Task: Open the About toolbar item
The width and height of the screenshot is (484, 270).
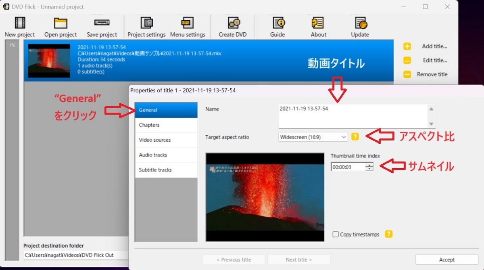Action: [318, 23]
